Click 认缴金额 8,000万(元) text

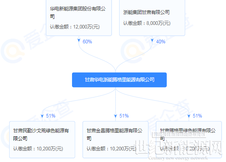click(147, 23)
